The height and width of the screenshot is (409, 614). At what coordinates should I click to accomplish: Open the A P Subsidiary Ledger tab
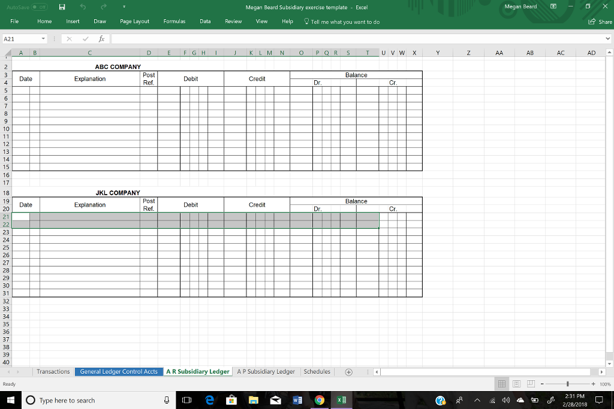(266, 371)
